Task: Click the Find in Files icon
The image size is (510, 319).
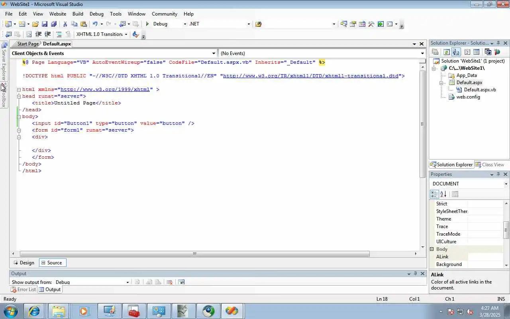Action: click(258, 24)
